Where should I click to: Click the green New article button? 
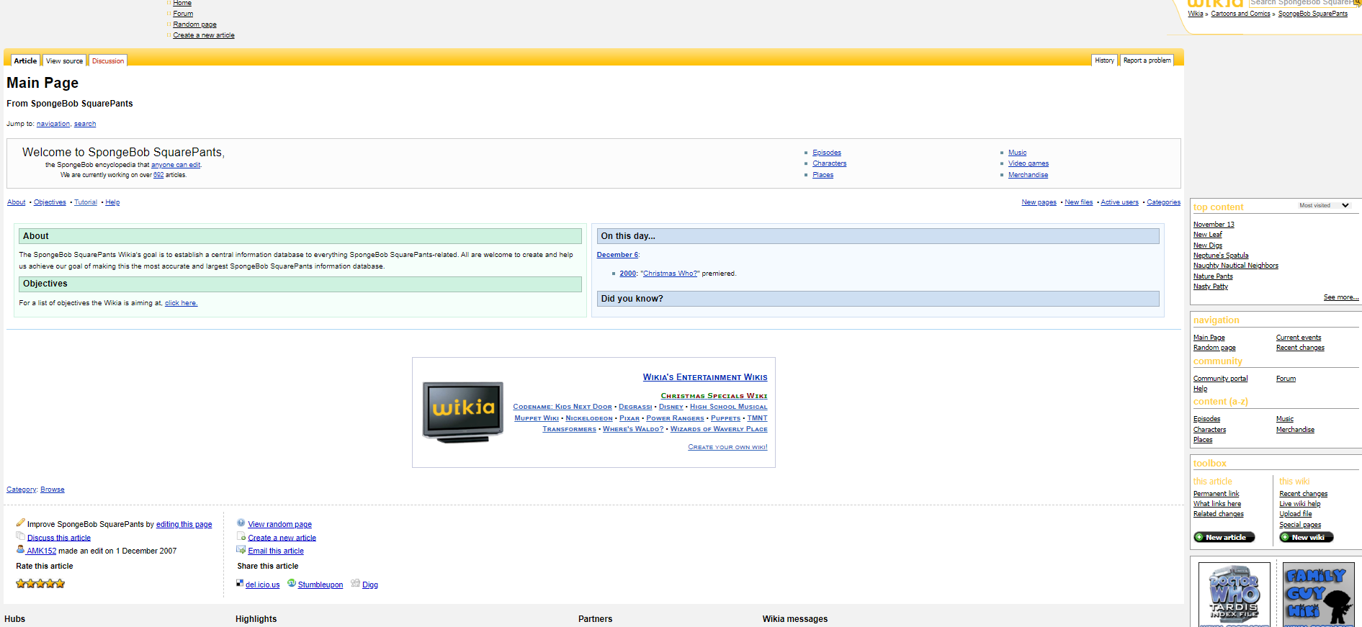1224,537
